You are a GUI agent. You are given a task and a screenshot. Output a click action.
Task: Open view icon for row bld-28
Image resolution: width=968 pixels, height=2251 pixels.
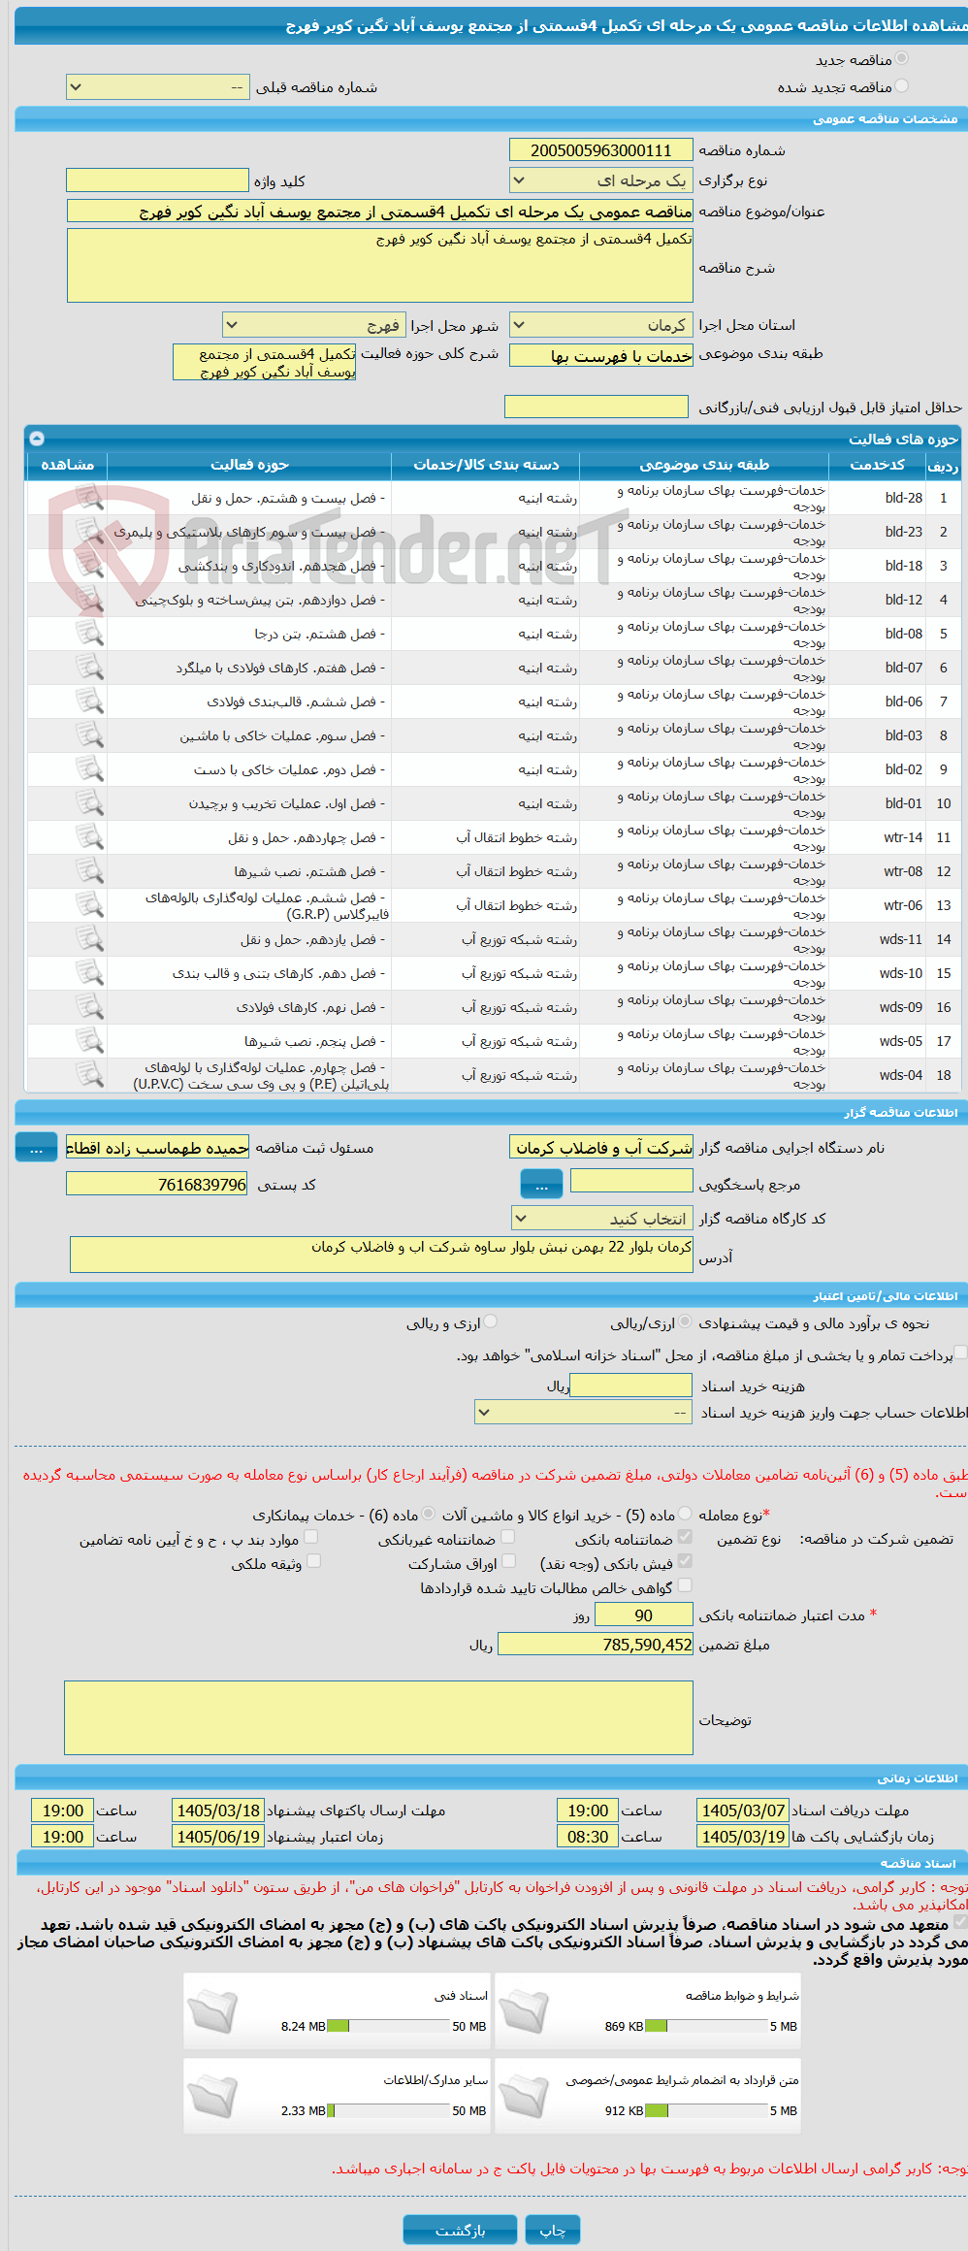click(x=89, y=498)
